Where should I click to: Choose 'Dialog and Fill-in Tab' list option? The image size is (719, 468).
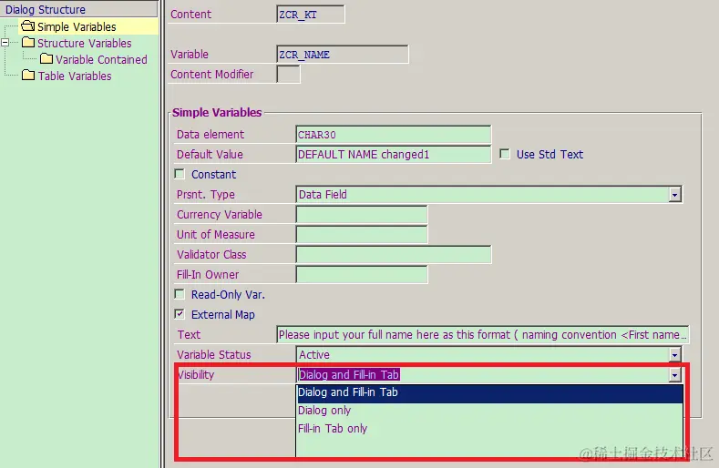[x=489, y=392]
